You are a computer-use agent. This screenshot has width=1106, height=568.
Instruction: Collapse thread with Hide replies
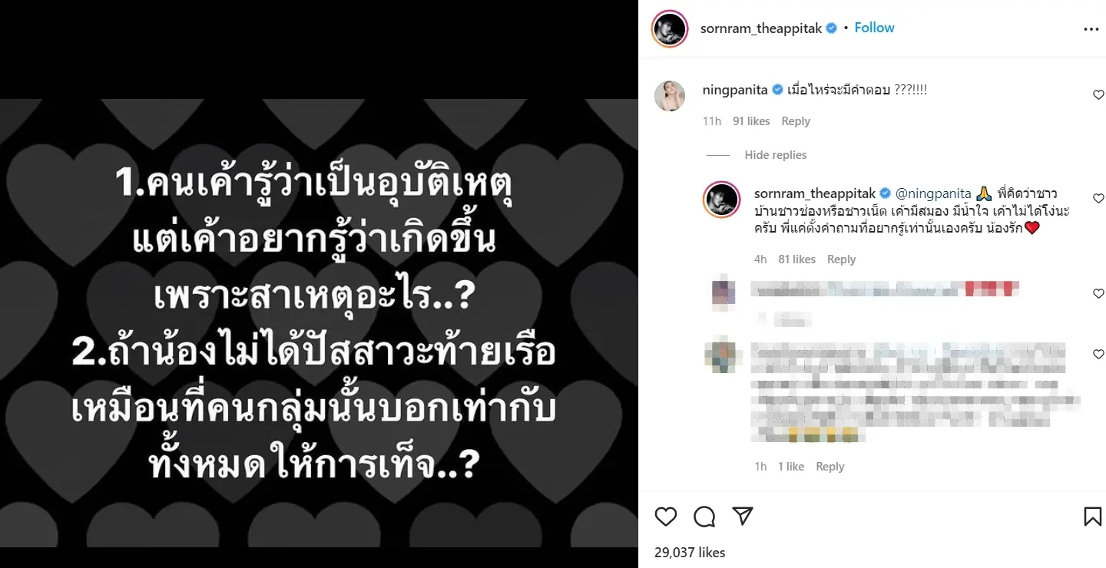pyautogui.click(x=775, y=155)
